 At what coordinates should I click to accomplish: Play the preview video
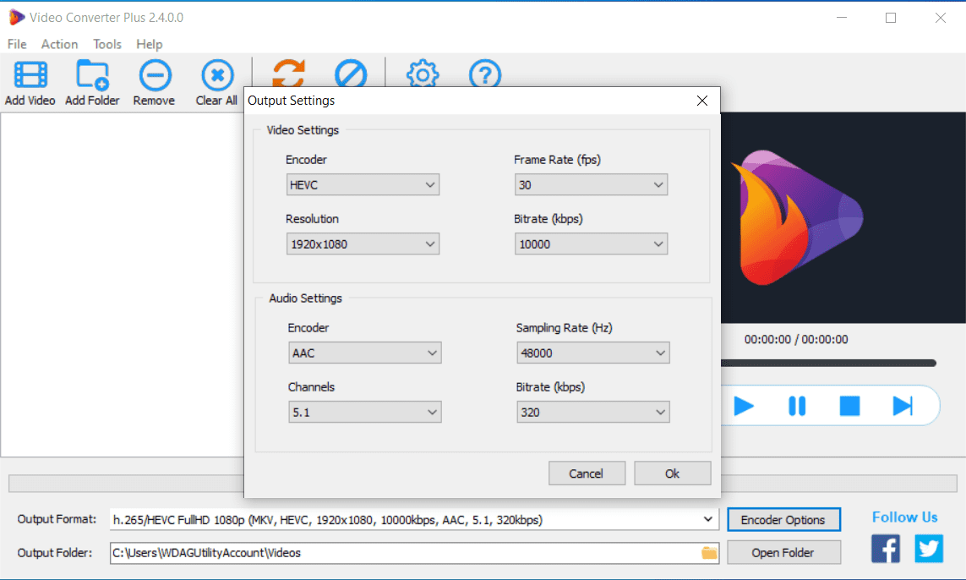(744, 406)
